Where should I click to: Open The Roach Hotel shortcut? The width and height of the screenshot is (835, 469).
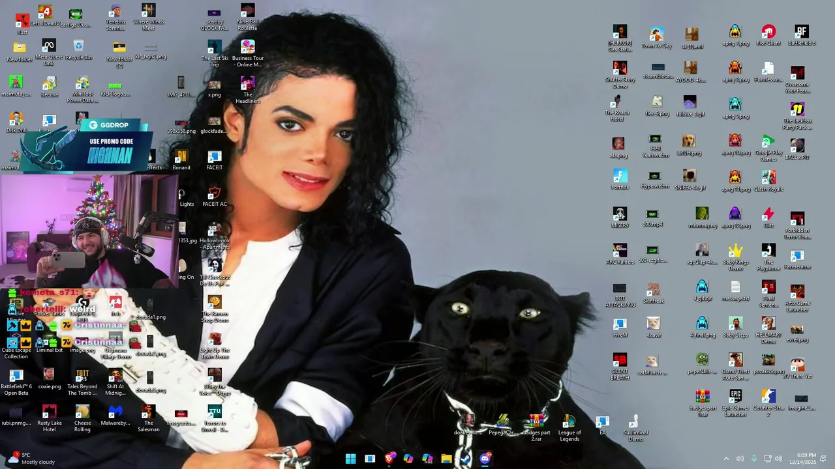tap(617, 108)
